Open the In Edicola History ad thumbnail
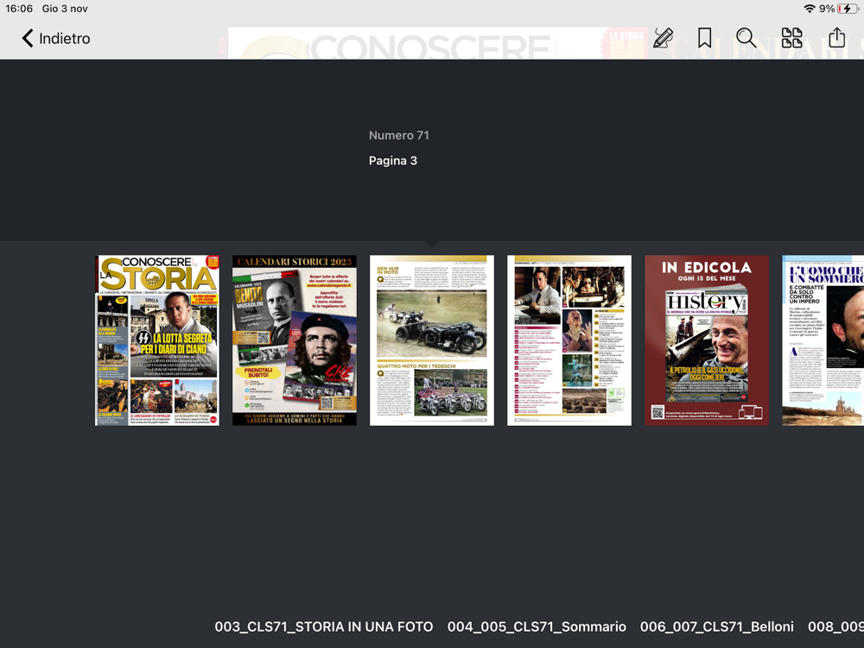Screen dimensions: 864x648 coord(707,340)
